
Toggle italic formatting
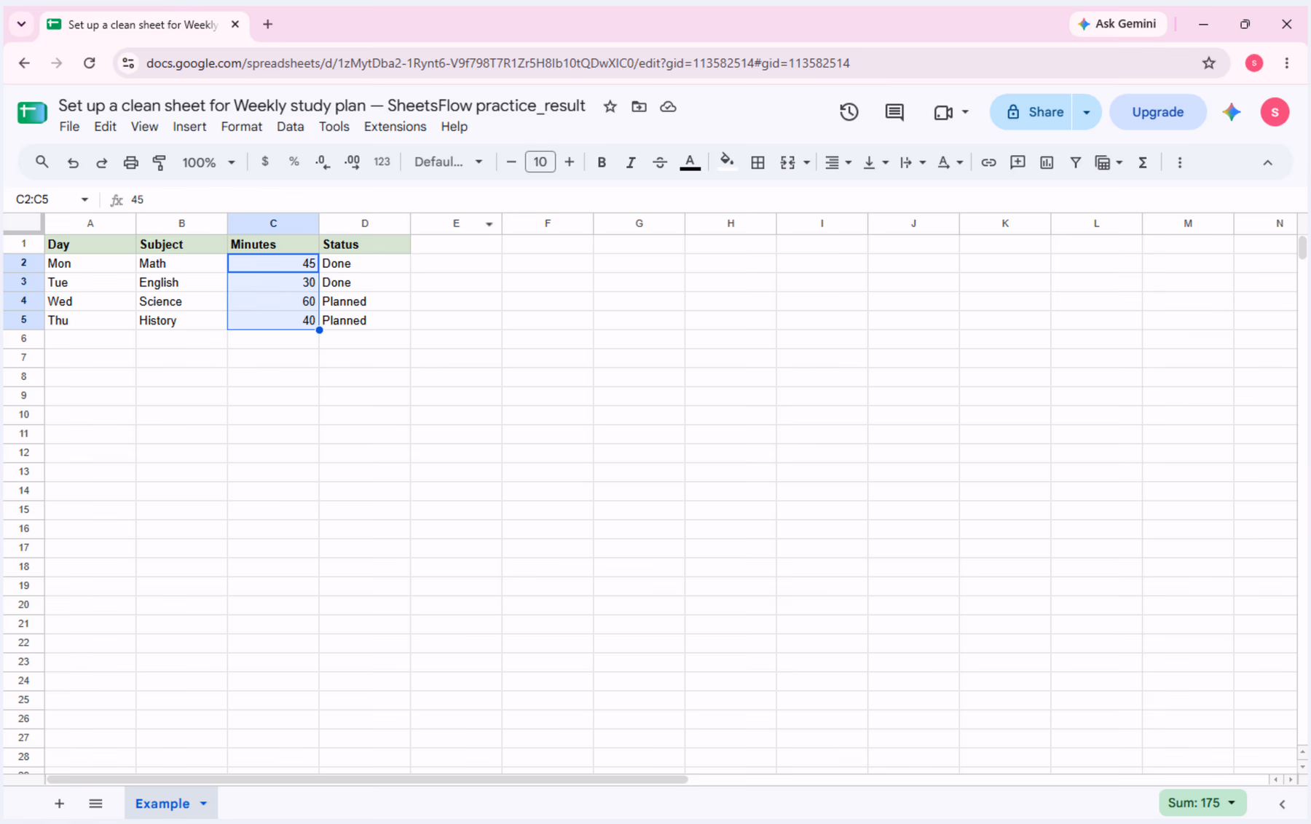coord(631,162)
